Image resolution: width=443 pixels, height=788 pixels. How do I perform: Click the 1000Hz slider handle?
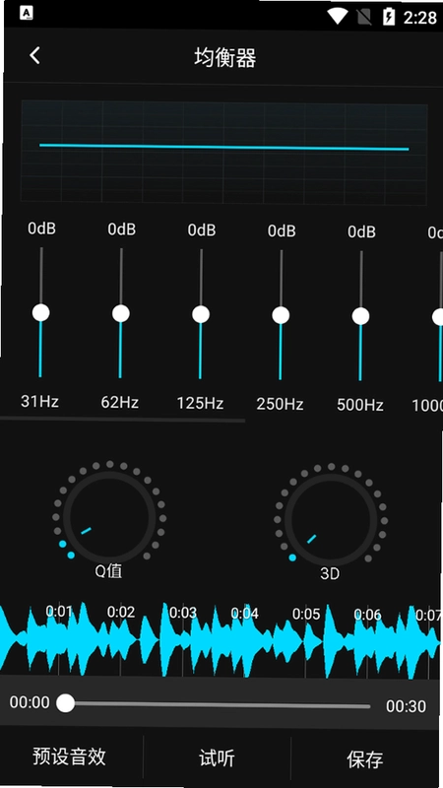(x=438, y=317)
